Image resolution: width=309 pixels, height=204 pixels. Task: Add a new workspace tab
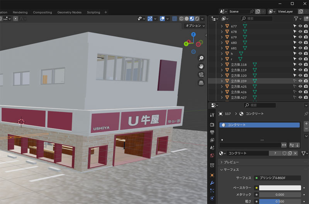[106, 12]
